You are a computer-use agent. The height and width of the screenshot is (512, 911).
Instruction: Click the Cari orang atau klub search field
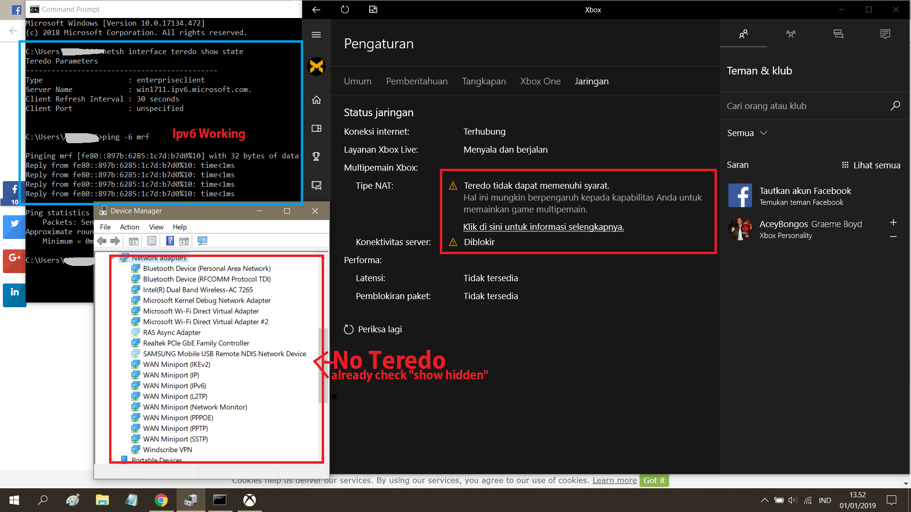click(807, 106)
